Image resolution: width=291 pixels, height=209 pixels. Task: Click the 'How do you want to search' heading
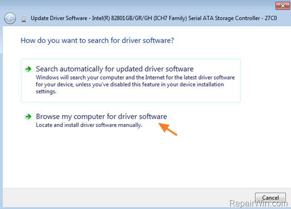pos(97,40)
